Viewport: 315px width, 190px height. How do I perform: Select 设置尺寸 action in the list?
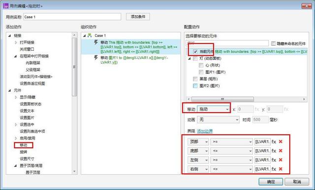click(x=27, y=158)
